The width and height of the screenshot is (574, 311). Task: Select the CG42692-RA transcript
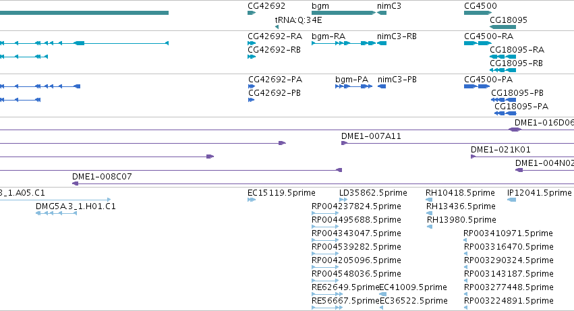click(x=252, y=43)
